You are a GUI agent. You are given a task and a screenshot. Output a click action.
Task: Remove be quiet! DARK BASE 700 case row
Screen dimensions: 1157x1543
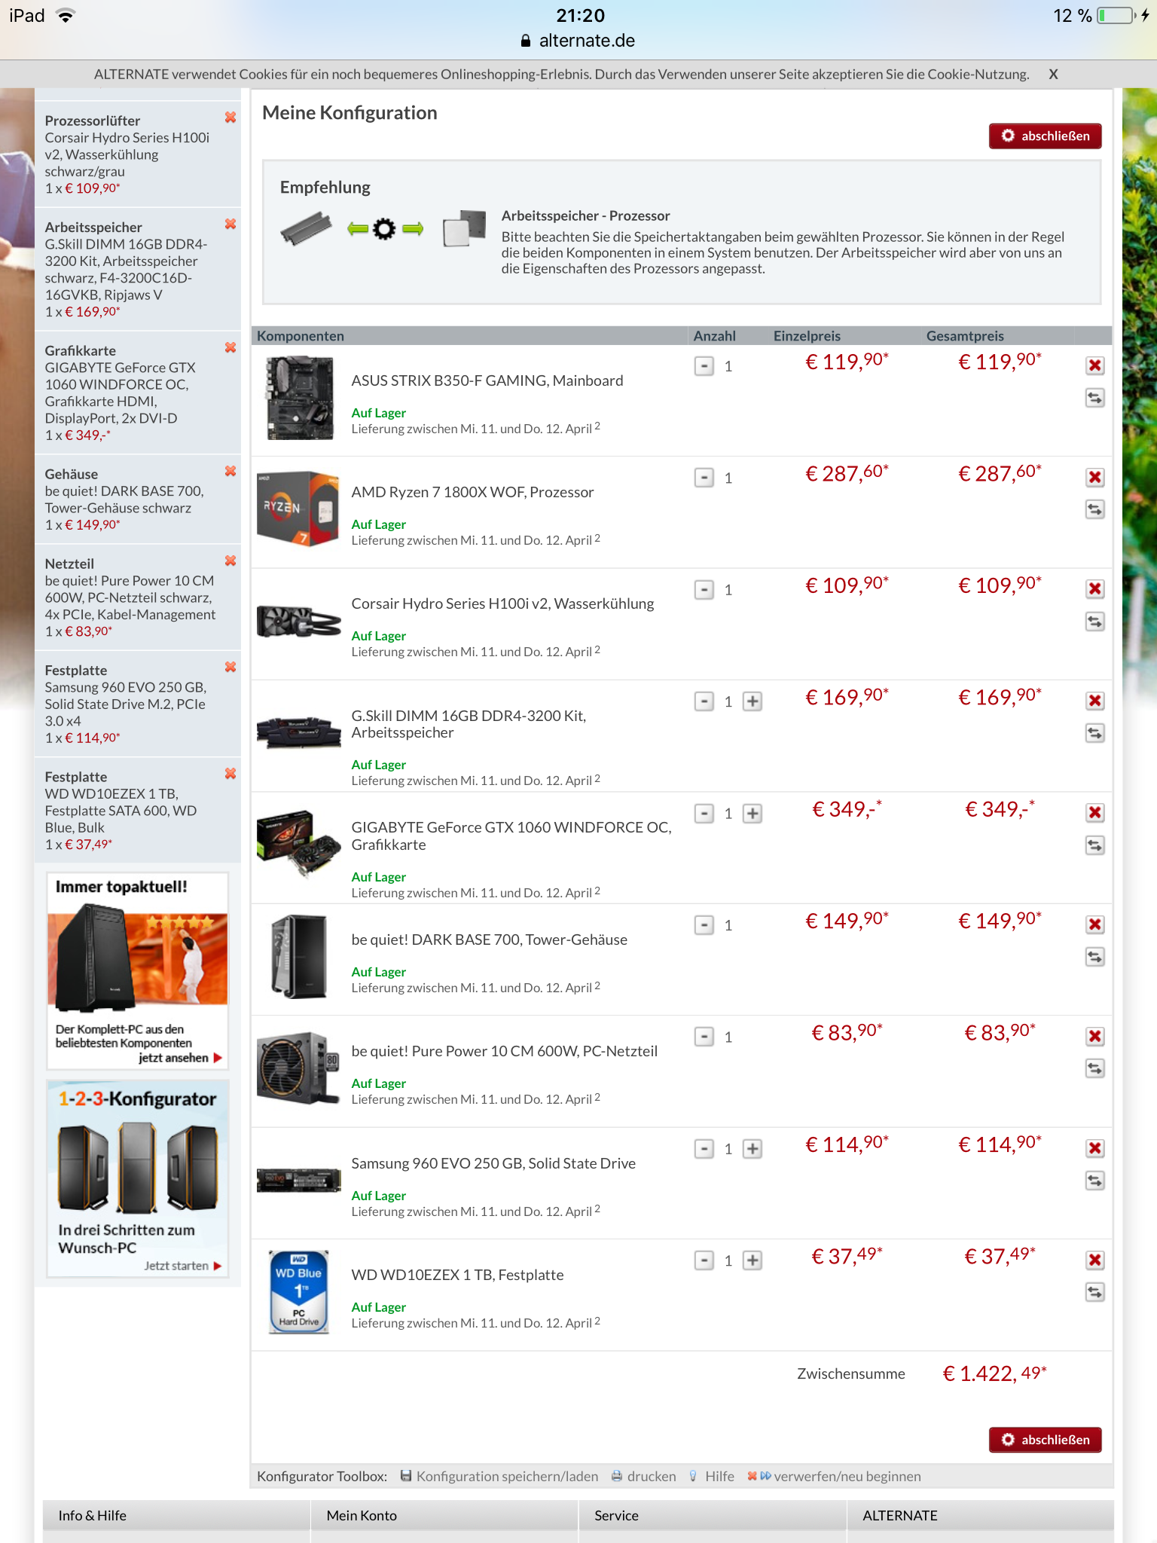click(x=1094, y=924)
